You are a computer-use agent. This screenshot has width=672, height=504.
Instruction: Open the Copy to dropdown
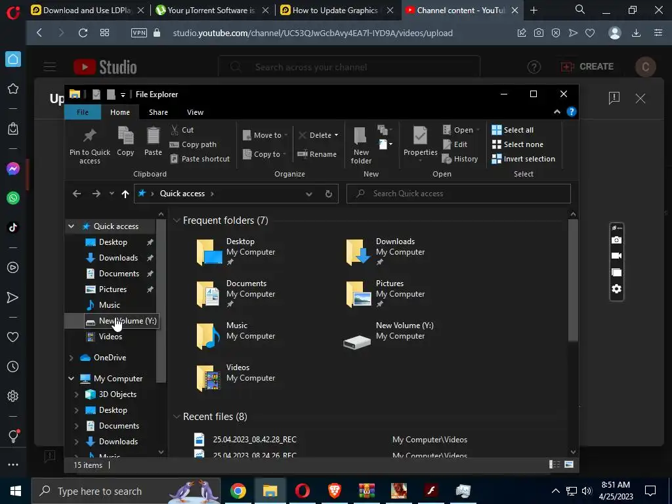[x=264, y=154]
